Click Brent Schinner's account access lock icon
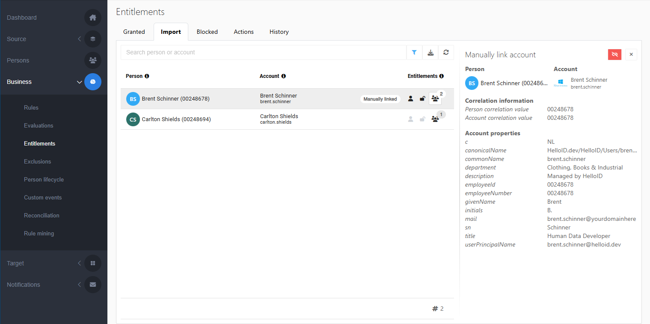 [x=422, y=99]
